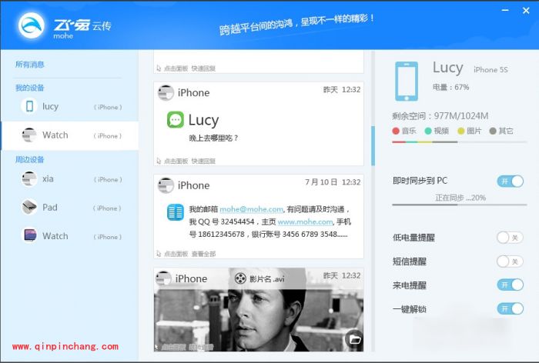Screen dimensions: 539x363
Task: Click iPhone avatar in the 7月10日 card
Action: (166, 185)
